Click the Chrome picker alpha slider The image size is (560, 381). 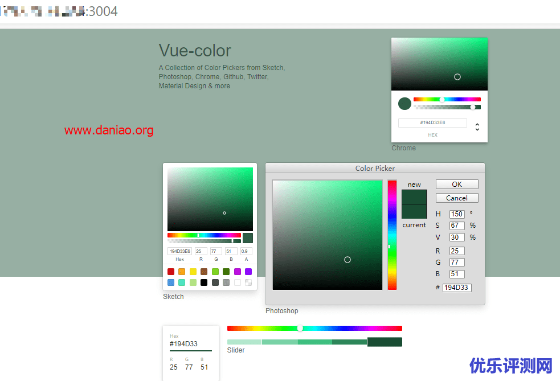tap(447, 107)
